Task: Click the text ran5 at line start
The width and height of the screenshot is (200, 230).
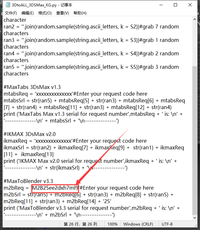Action: click(9, 67)
